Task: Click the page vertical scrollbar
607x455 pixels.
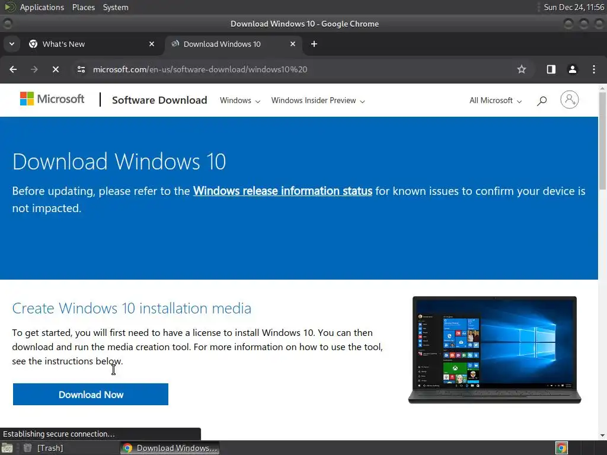Action: [602, 140]
